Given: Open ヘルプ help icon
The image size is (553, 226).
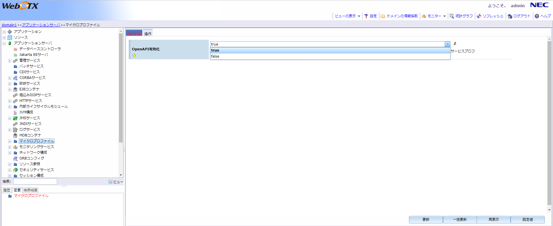Looking at the screenshot, I should [x=537, y=16].
